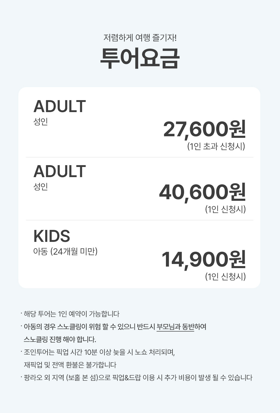Click the ADULT heading for the 40,600원 row
The width and height of the screenshot is (280, 413).
click(60, 171)
